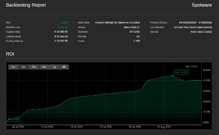
Task: Show the All time range
Action: 64,67
